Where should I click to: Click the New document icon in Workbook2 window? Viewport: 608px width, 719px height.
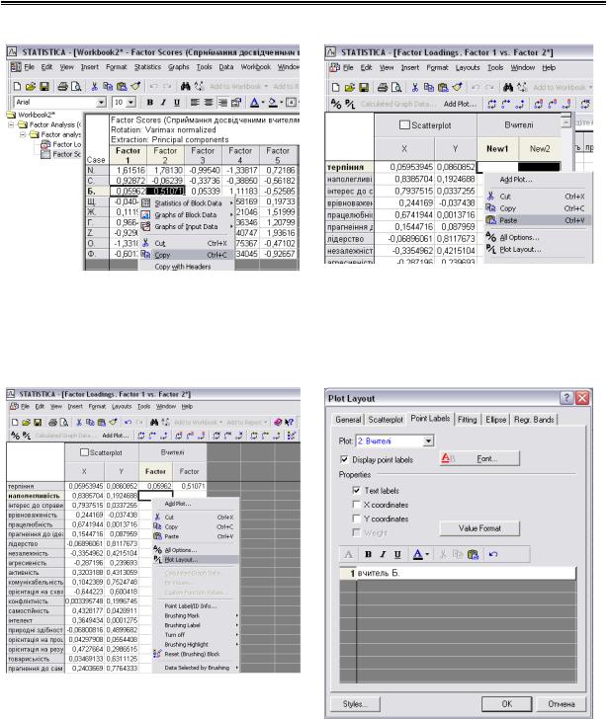pyautogui.click(x=17, y=86)
